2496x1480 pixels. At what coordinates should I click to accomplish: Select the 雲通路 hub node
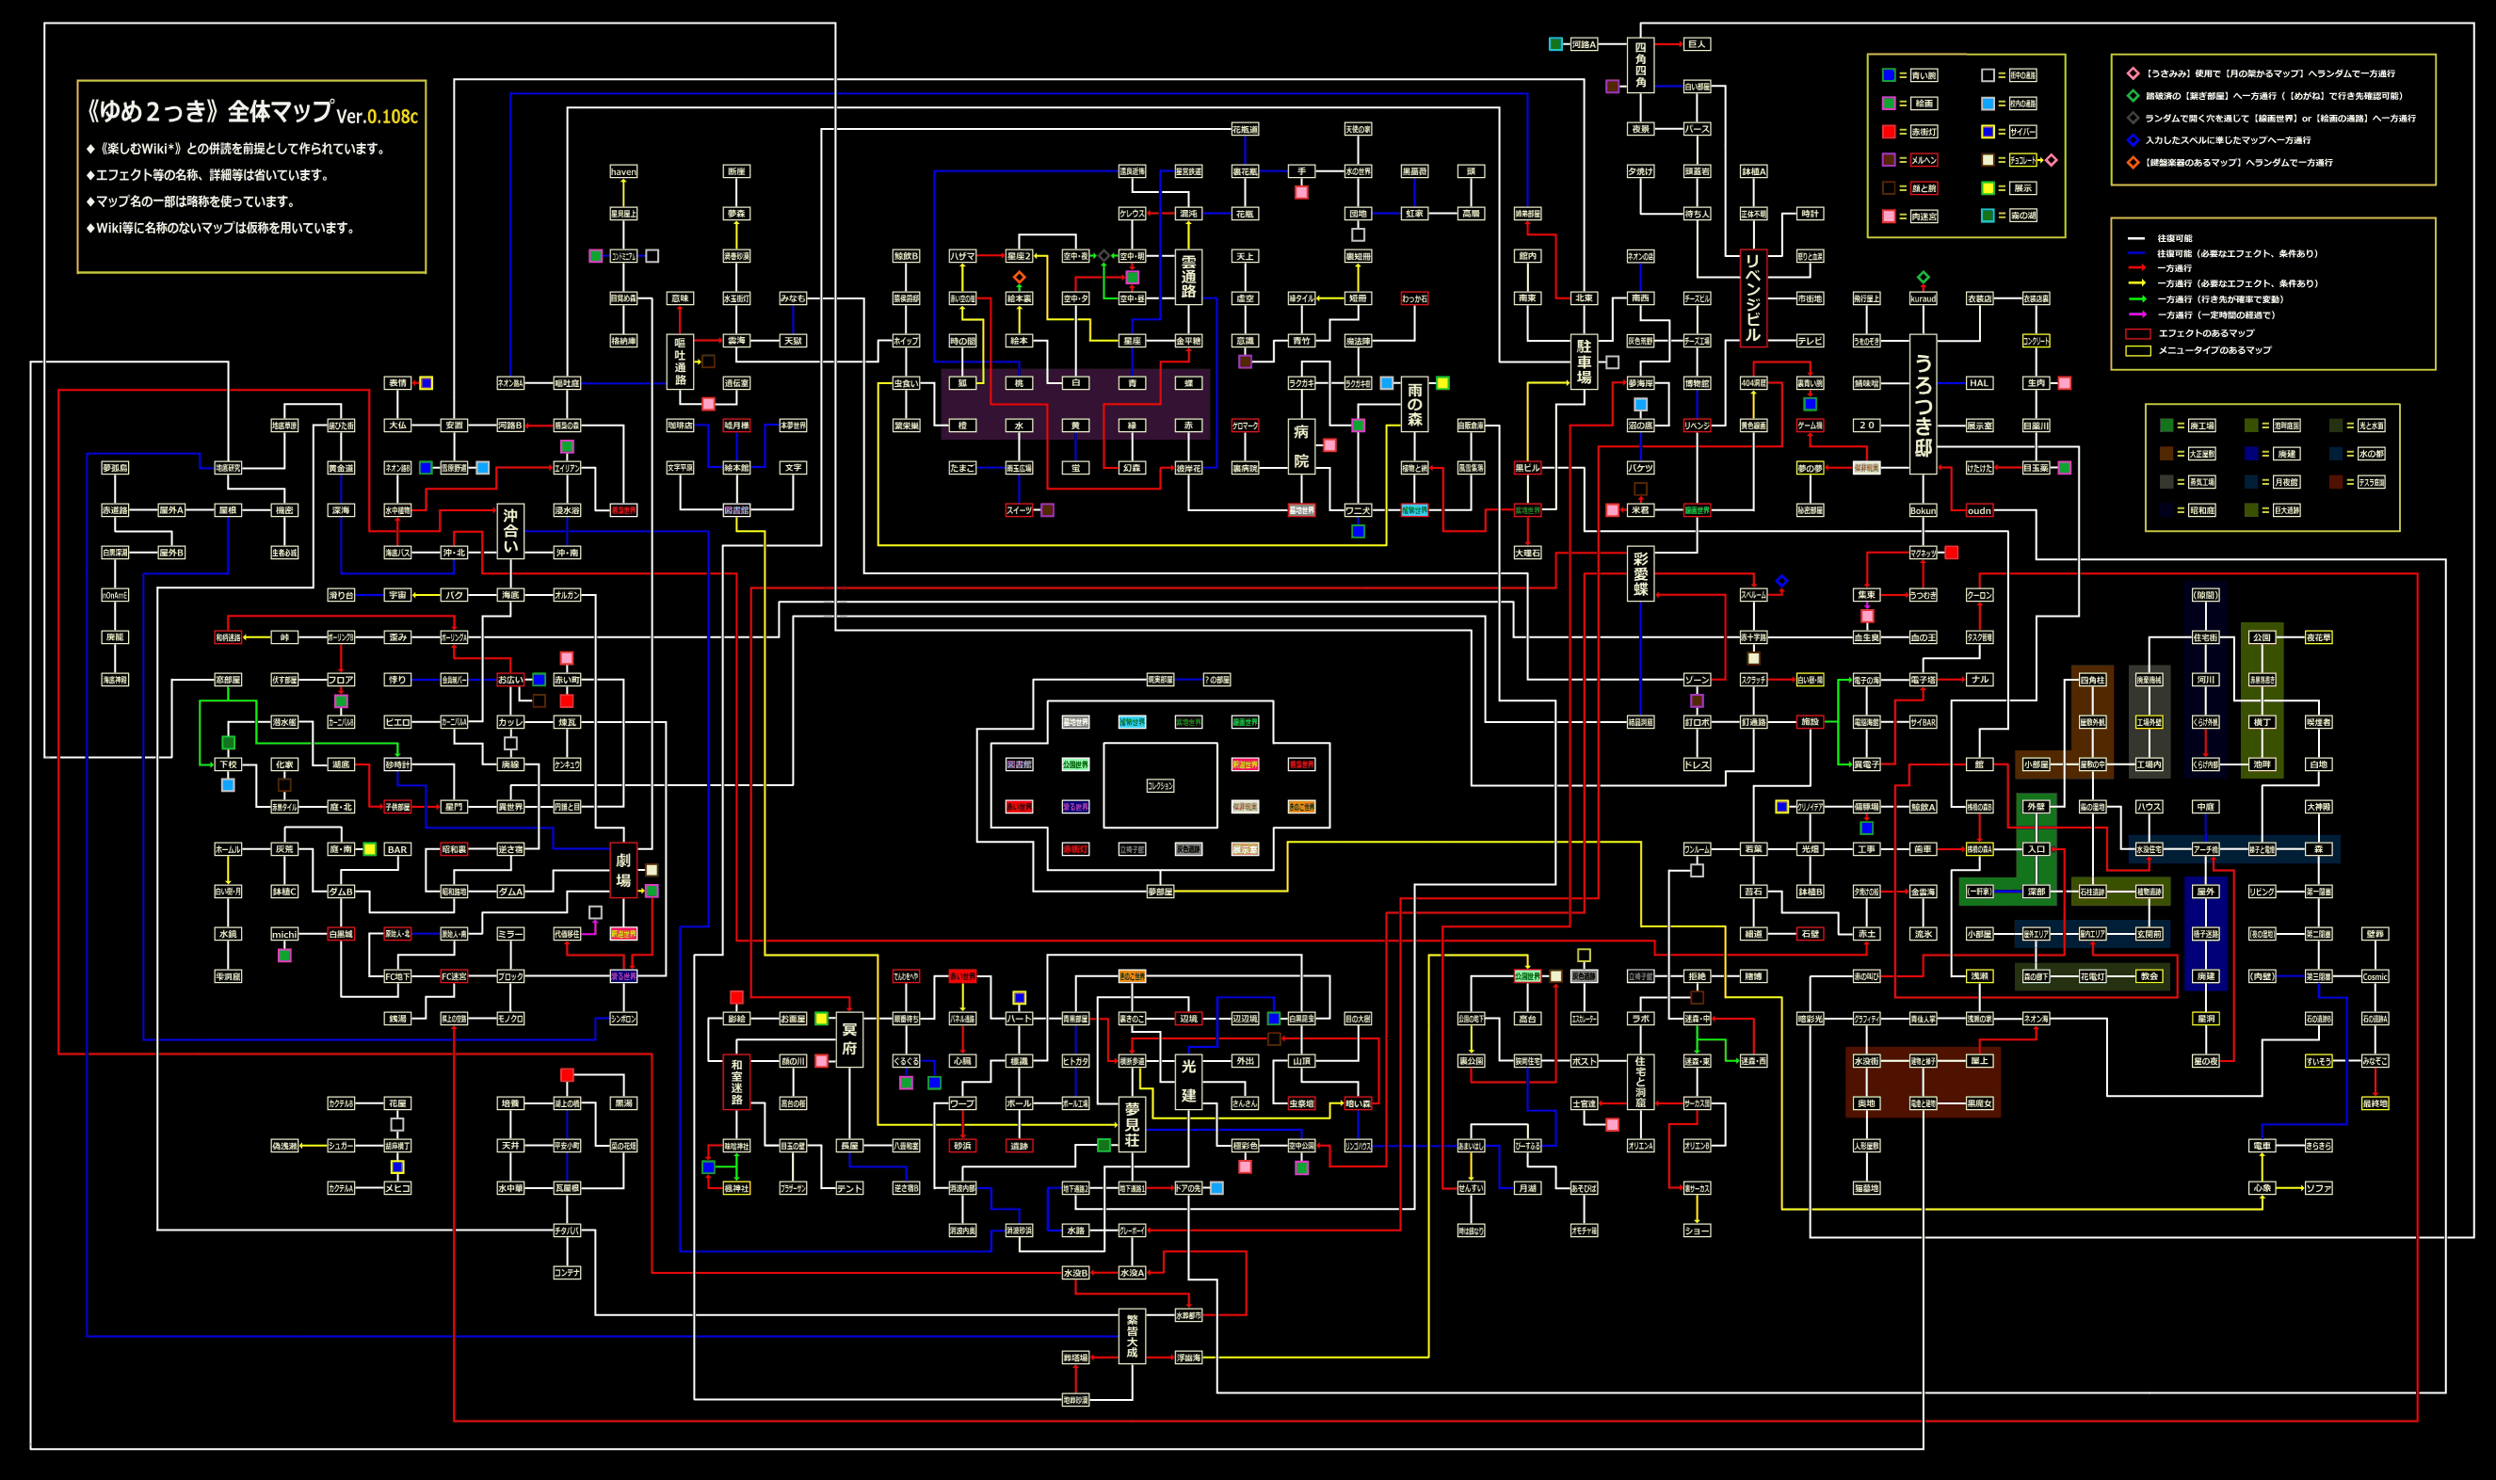(1187, 277)
